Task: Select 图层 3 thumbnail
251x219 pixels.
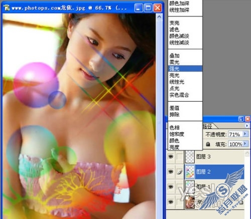Action: point(190,156)
